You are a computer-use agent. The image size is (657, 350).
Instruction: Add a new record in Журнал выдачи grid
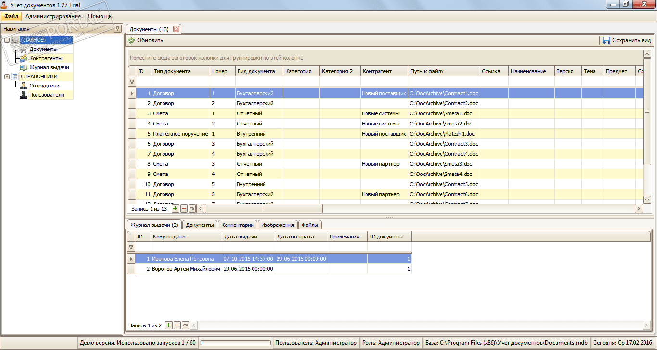tap(168, 325)
